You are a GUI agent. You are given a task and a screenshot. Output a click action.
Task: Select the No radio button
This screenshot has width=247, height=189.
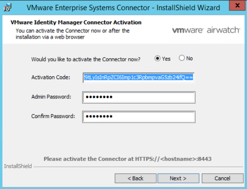tap(182, 58)
